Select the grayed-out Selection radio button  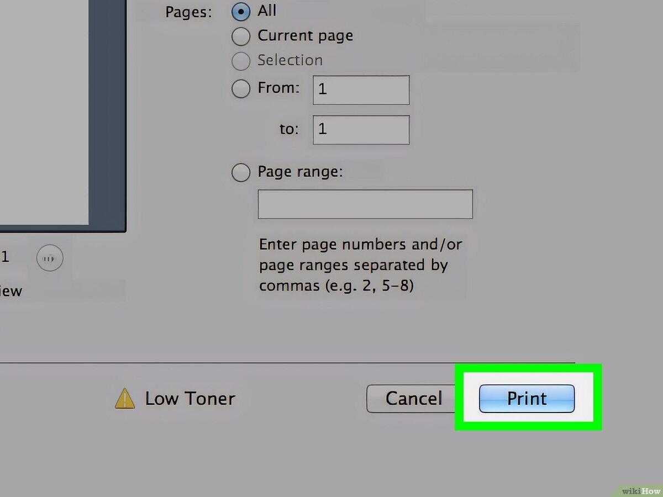241,61
